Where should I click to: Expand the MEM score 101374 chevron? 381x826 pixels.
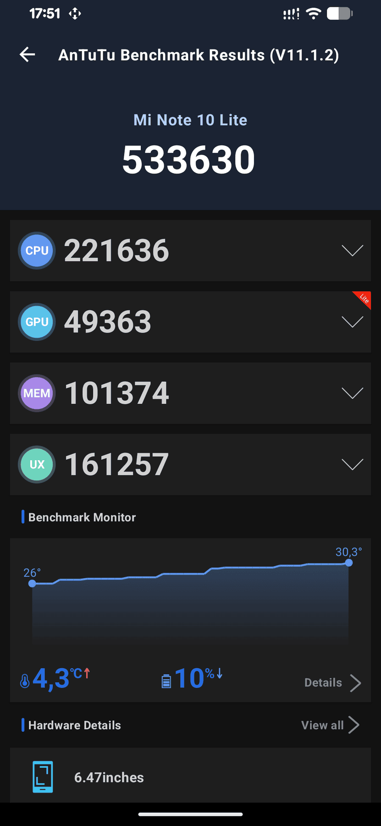(x=353, y=393)
